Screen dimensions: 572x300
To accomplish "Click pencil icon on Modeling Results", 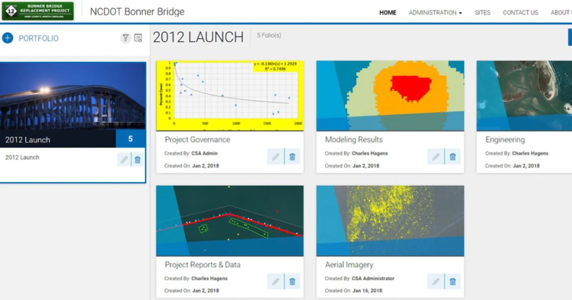I will point(435,157).
